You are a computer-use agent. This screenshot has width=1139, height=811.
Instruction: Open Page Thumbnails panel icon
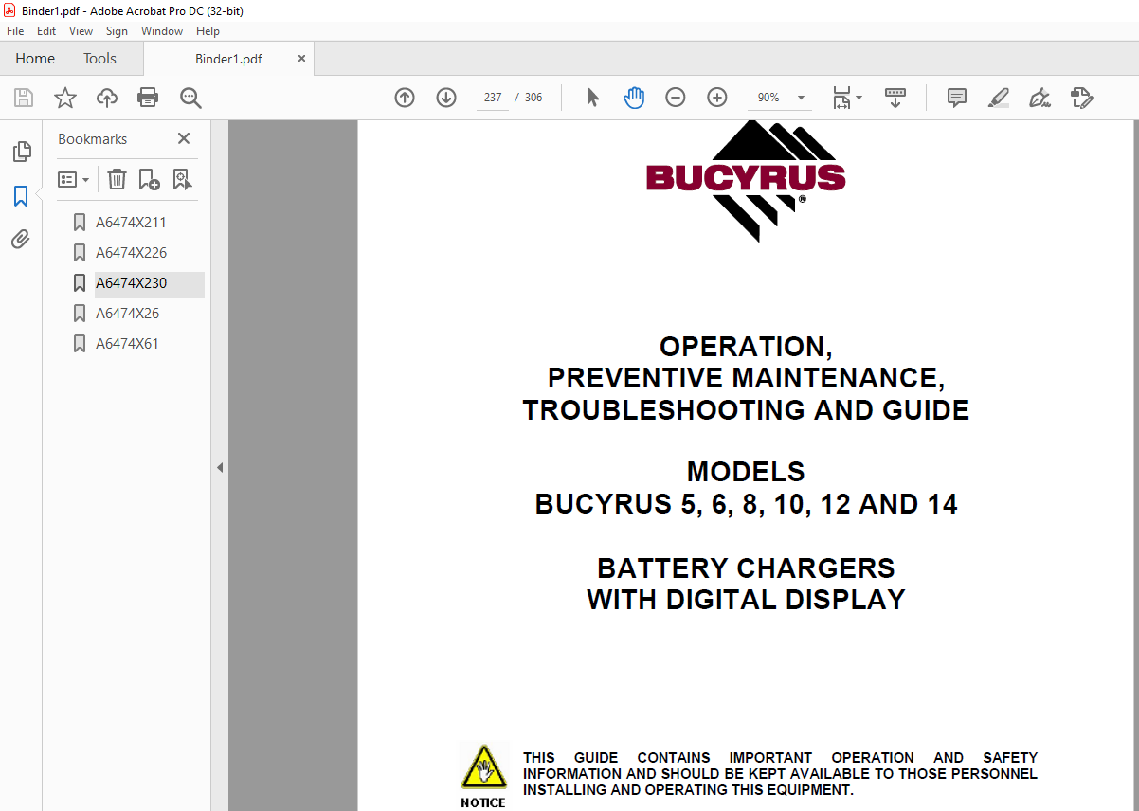point(21,152)
